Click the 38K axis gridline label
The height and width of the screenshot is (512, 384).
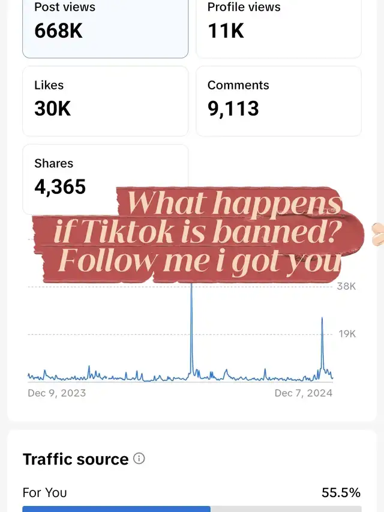(346, 286)
